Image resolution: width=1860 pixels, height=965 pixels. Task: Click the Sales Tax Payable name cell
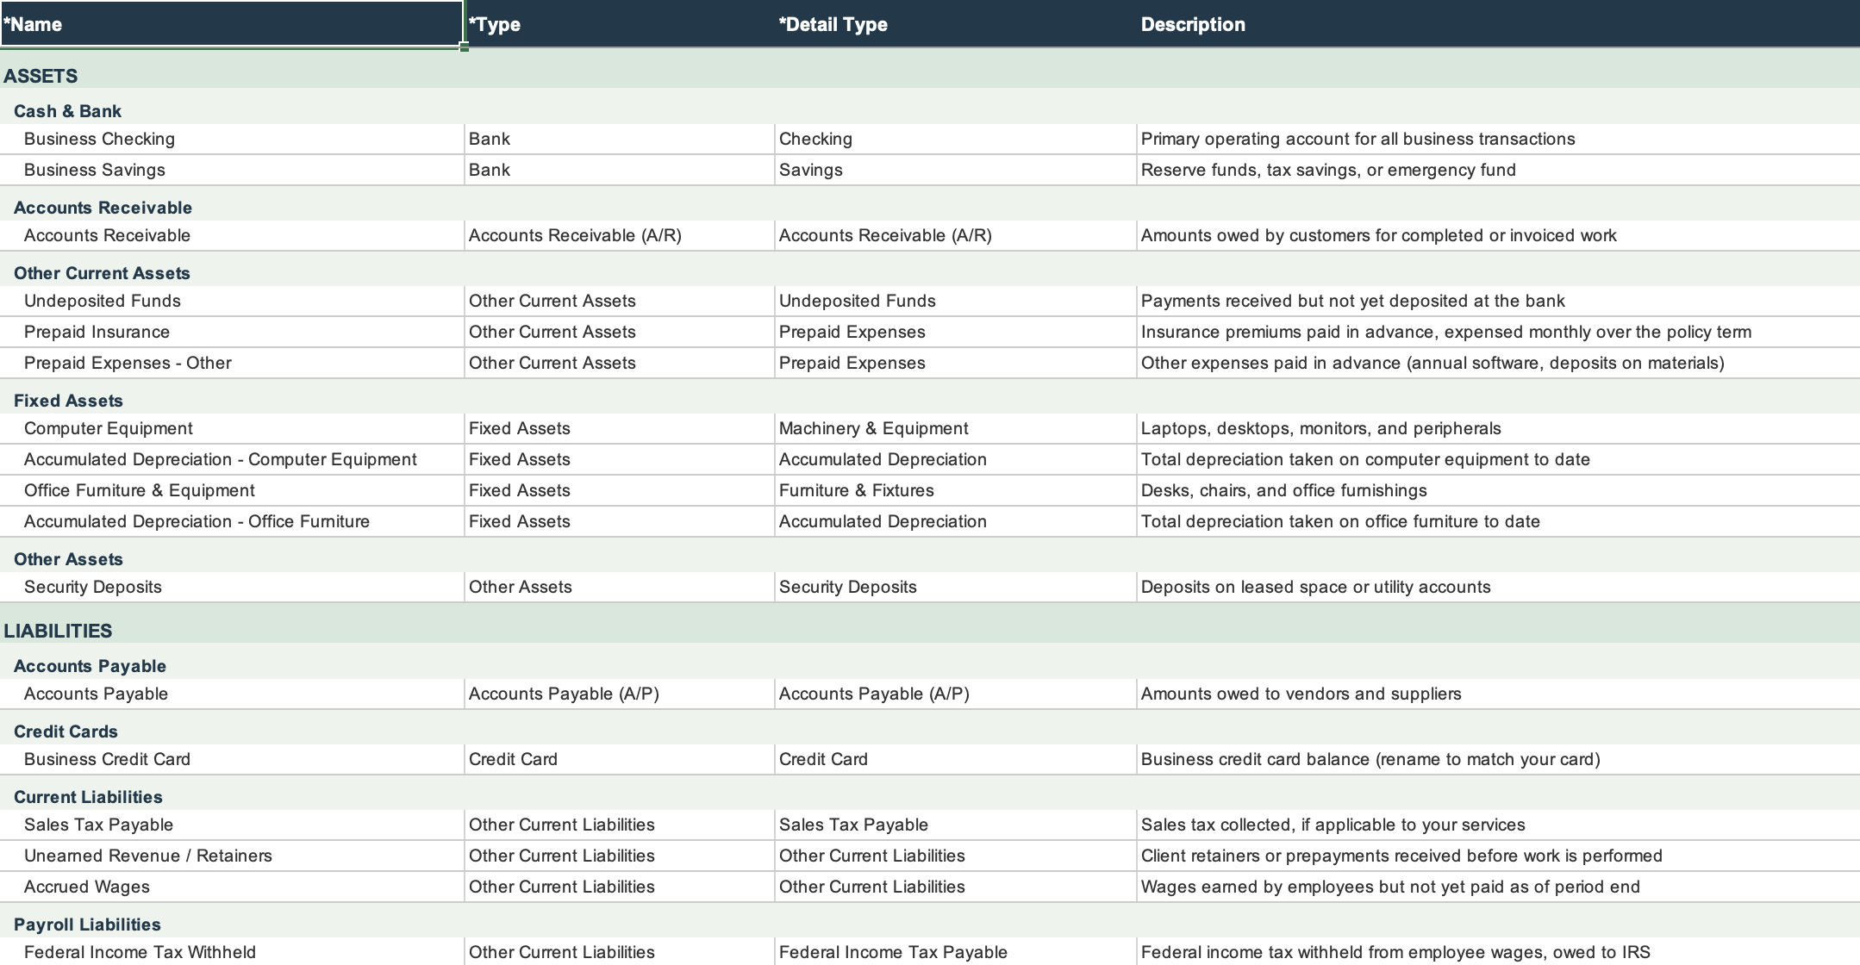pos(232,825)
